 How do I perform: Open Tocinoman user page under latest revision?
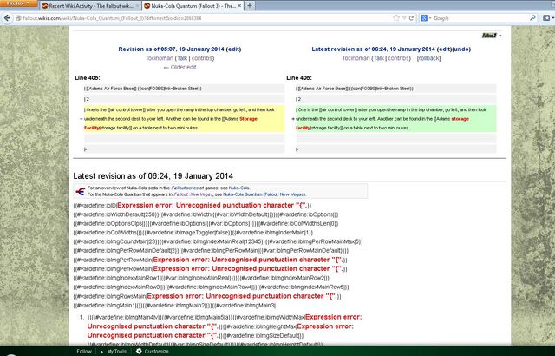click(x=356, y=58)
